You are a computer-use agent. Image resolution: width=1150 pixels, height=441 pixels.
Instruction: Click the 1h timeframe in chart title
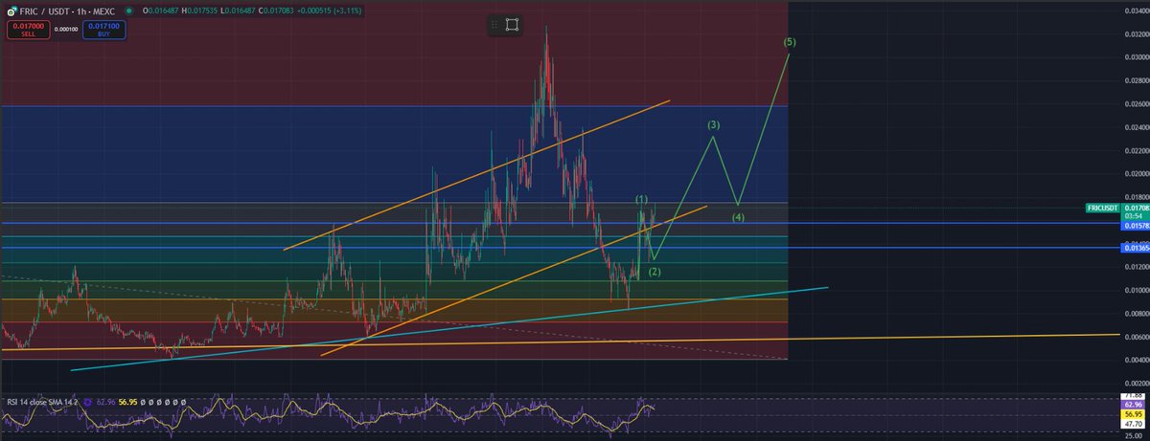83,10
